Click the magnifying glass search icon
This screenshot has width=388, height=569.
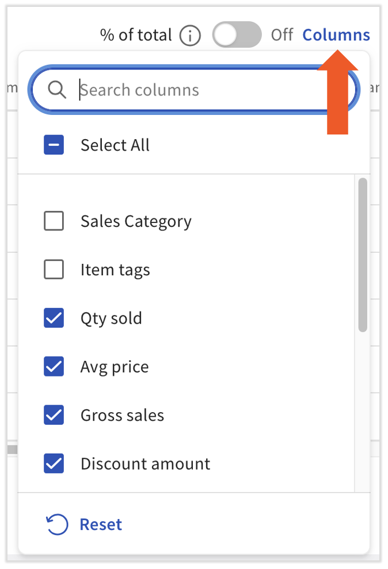tap(56, 90)
